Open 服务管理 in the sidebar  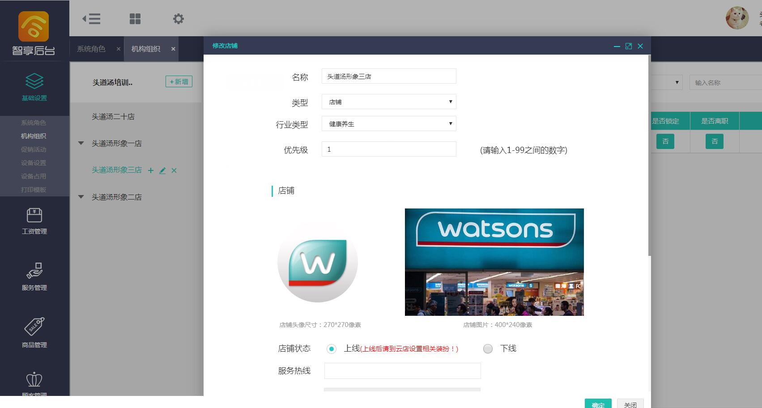34,277
